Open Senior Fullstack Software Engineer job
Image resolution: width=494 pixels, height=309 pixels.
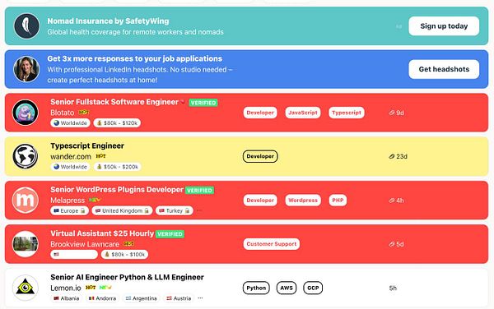114,102
